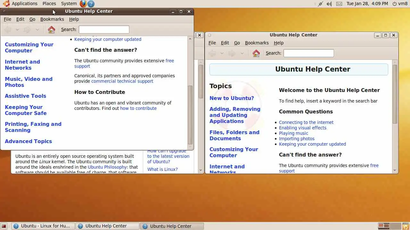Open Edit menu in front Help Center
The width and height of the screenshot is (410, 230).
coord(20,19)
